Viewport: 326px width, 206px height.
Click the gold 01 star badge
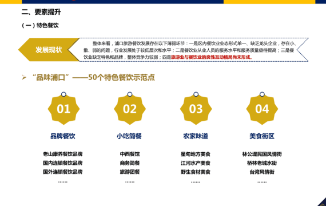pos(63,109)
